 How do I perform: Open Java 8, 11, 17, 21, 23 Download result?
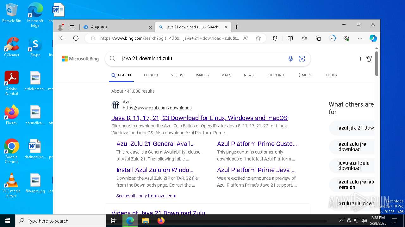(x=199, y=118)
